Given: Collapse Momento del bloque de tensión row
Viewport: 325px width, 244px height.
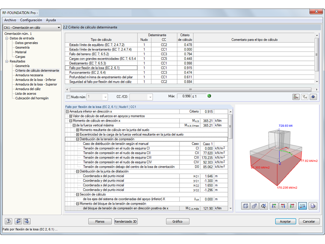Looking at the screenshot, I should [x=77, y=204].
